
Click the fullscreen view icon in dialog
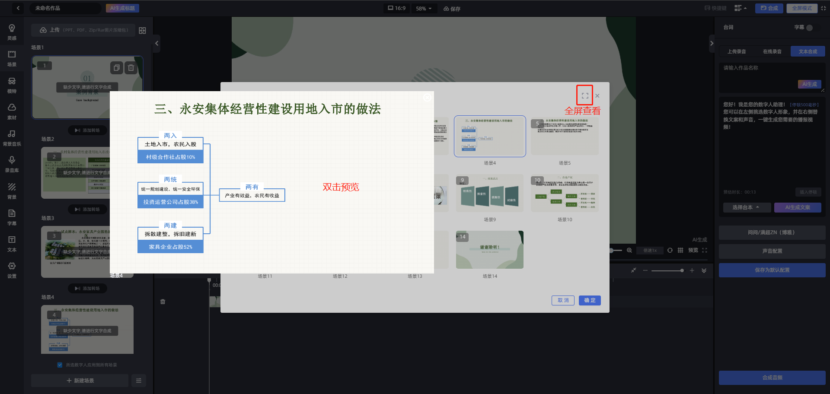pos(585,95)
